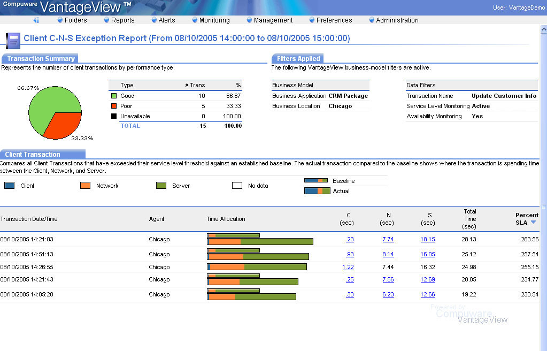Open the 18.15 server seconds link
The image size is (547, 351).
pyautogui.click(x=428, y=239)
